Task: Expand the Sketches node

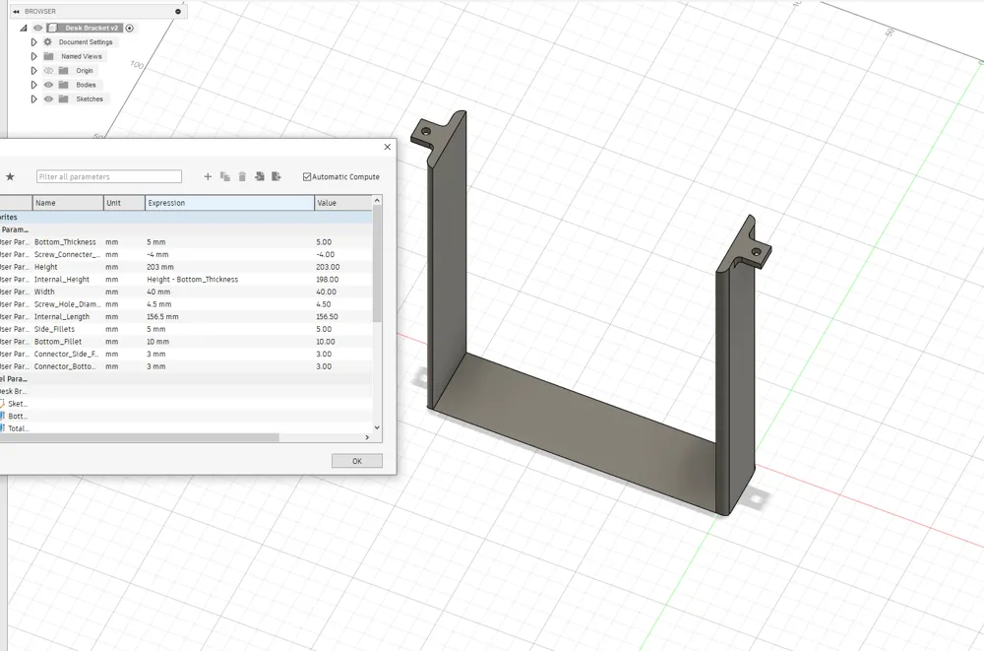Action: coord(33,98)
